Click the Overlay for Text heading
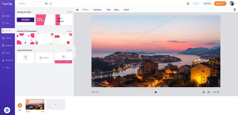Viewport: 238px width, 115px height. [24, 12]
